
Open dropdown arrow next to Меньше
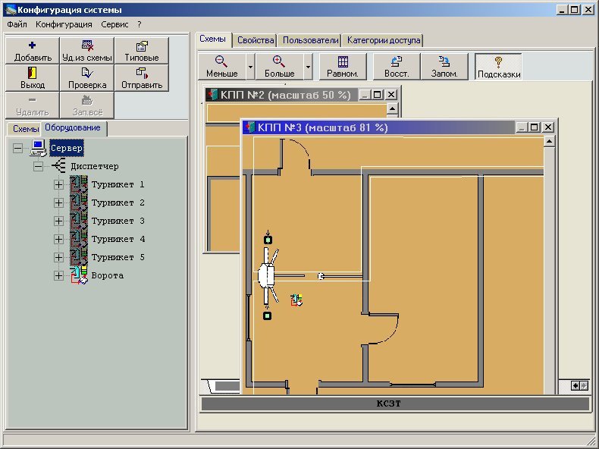[251, 67]
